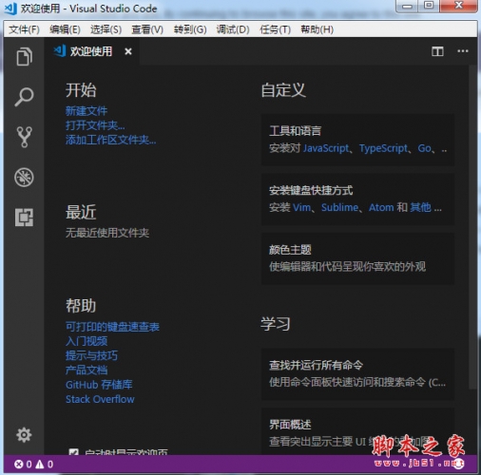
Task: Click the Vim keymap link
Action: click(301, 207)
